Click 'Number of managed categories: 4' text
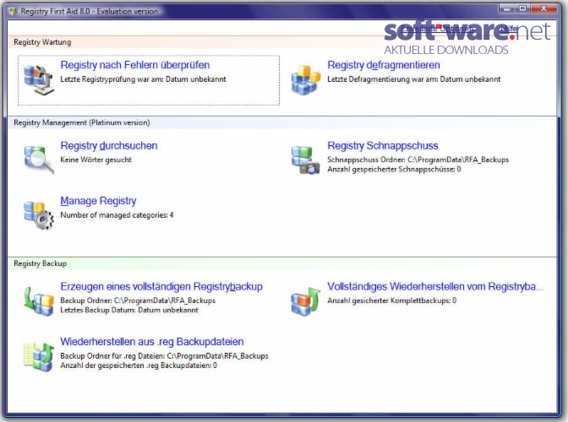The image size is (568, 422). click(117, 215)
